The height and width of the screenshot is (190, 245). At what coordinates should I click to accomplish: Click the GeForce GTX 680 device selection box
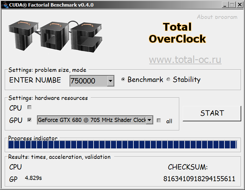click(91, 120)
